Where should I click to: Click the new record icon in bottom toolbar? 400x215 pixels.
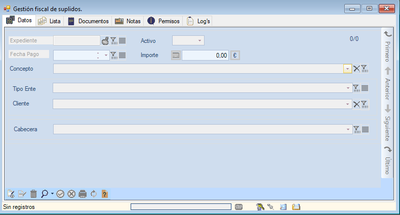[x=11, y=194]
